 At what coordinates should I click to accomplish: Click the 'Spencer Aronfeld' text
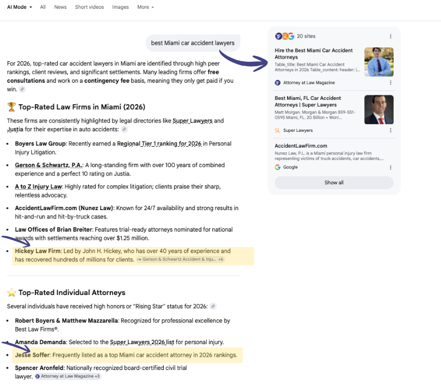39,368
